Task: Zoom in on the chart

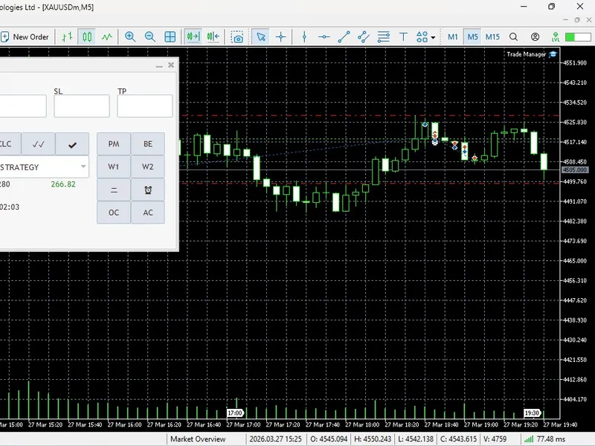Action: point(130,36)
